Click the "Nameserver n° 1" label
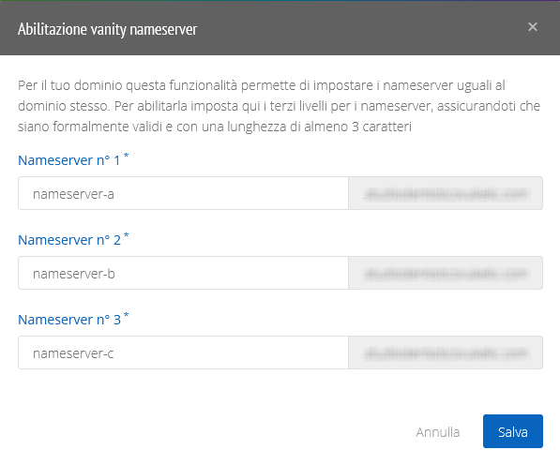The image size is (560, 465). [69, 160]
